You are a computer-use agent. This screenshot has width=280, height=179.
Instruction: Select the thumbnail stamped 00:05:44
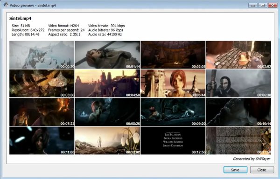(x=173, y=83)
